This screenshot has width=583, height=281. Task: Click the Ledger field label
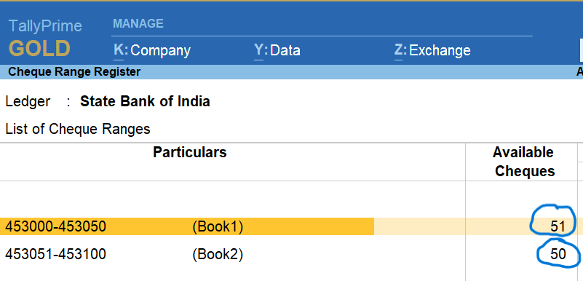[x=28, y=101]
